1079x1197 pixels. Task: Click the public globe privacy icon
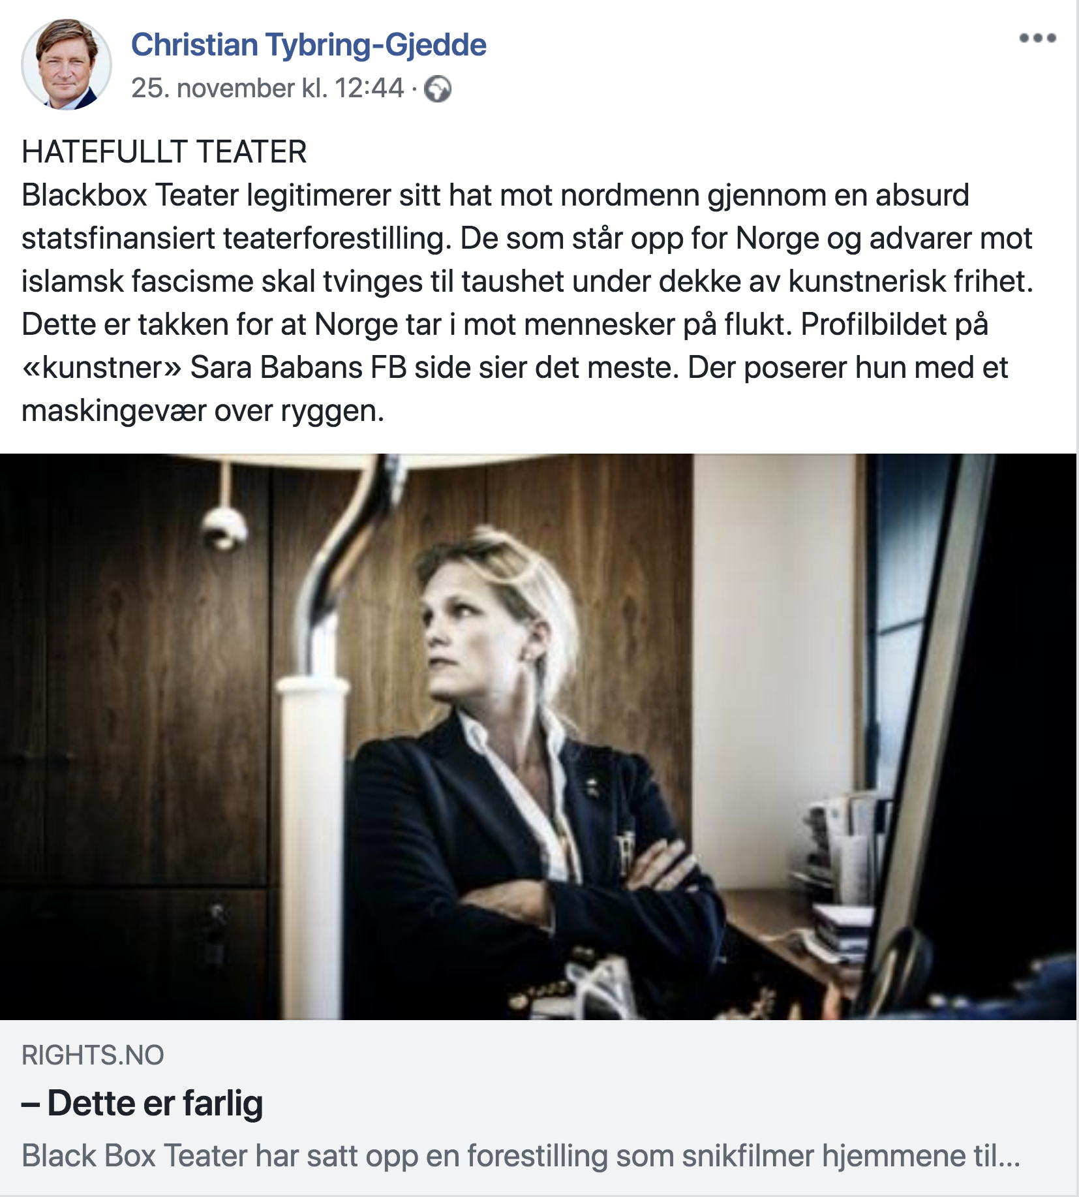pos(438,89)
